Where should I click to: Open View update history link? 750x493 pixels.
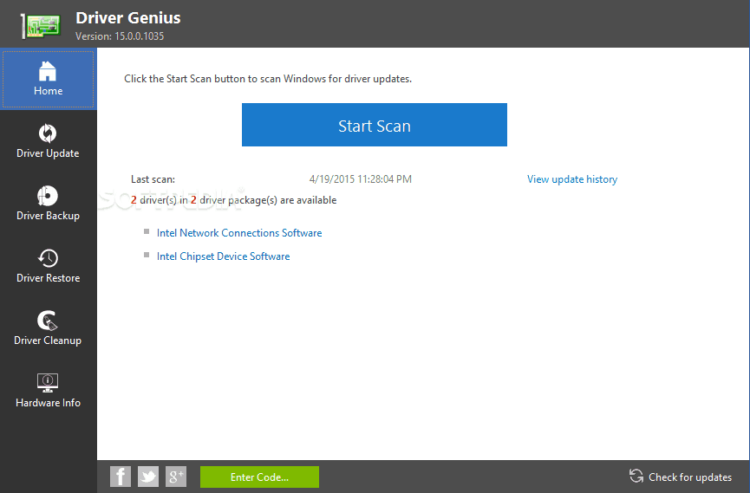[x=572, y=179]
